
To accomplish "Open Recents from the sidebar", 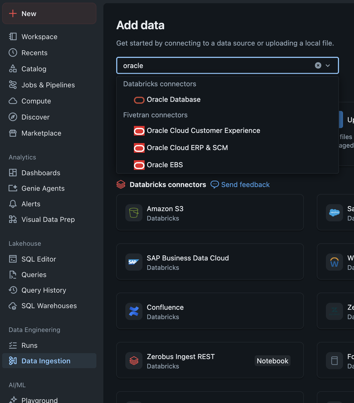I will (x=49, y=53).
